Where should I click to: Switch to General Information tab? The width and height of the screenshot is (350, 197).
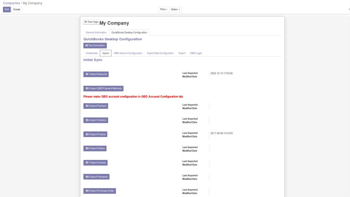(96, 33)
